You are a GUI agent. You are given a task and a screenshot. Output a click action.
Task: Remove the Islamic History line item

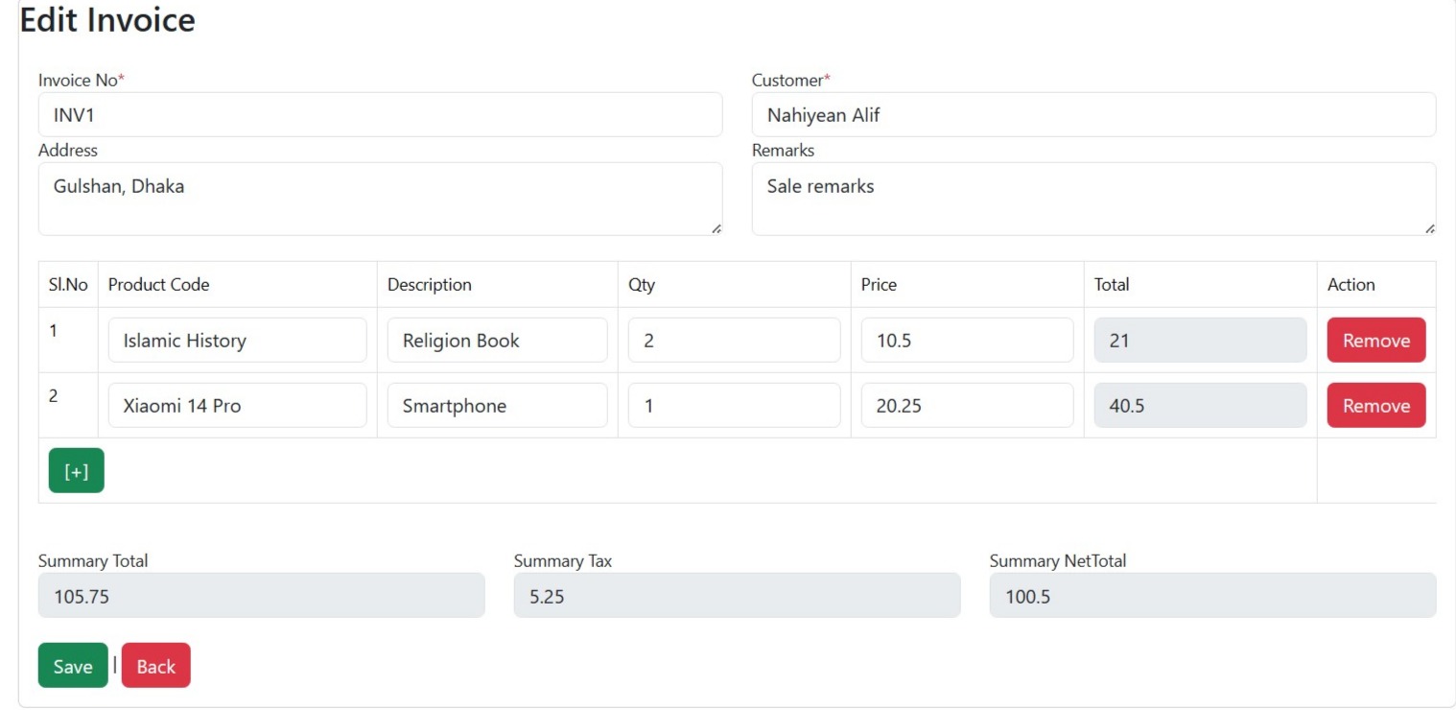pos(1375,340)
